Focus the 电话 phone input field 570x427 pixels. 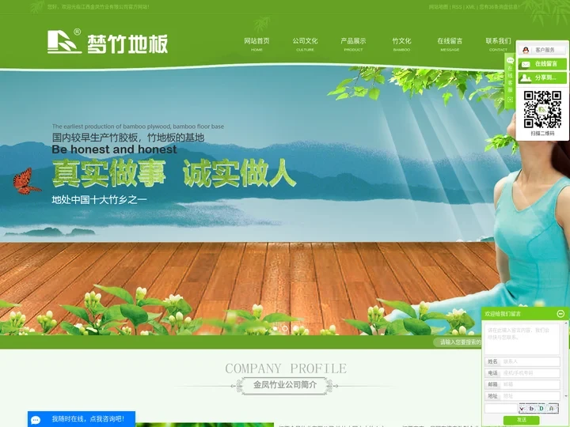pos(530,373)
